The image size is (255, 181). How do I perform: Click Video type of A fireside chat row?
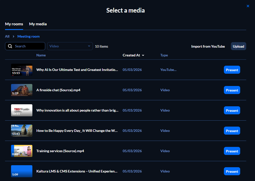tap(165, 90)
